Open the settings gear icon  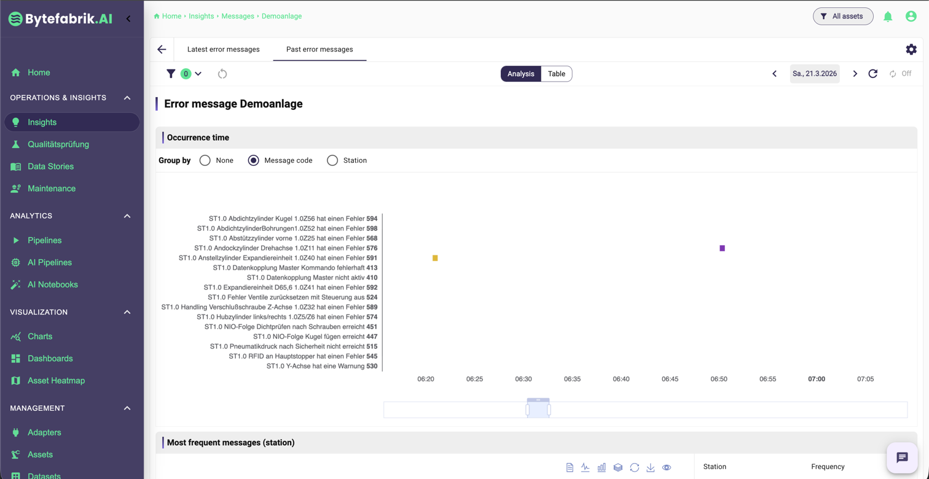911,49
